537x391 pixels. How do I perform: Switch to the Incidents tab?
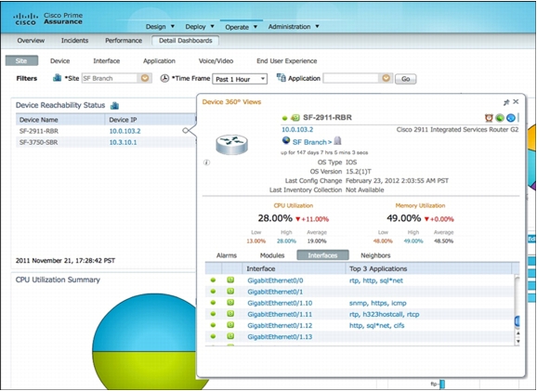coord(74,41)
